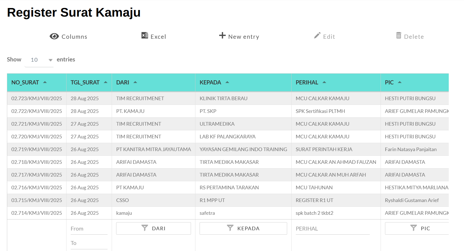Open the KEPADA filter funnel icon
The width and height of the screenshot is (464, 251).
tap(230, 228)
